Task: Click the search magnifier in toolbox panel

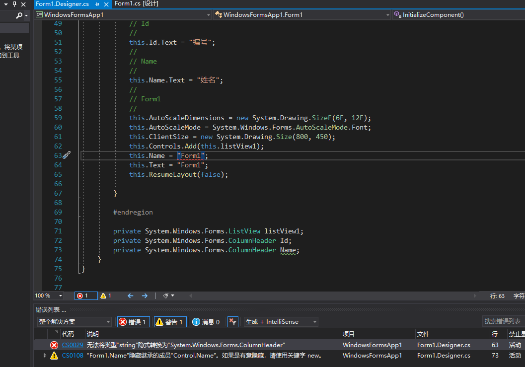Action: 19,15
